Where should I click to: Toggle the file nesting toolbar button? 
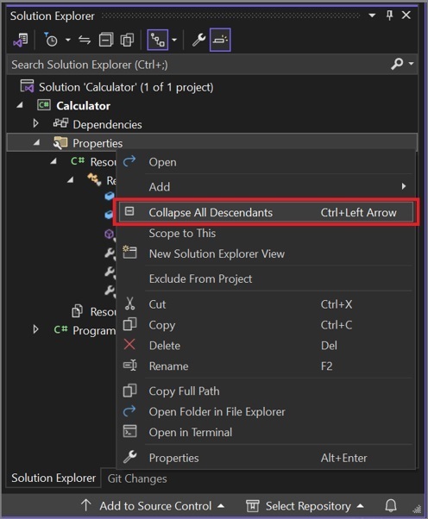click(x=158, y=40)
